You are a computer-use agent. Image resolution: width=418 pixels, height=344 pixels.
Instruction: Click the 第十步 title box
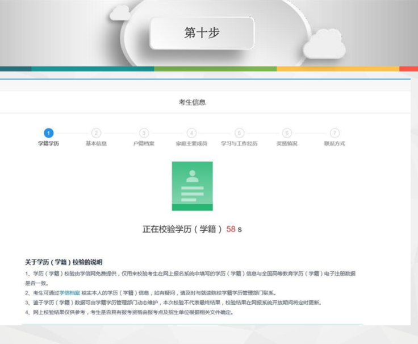pos(202,33)
